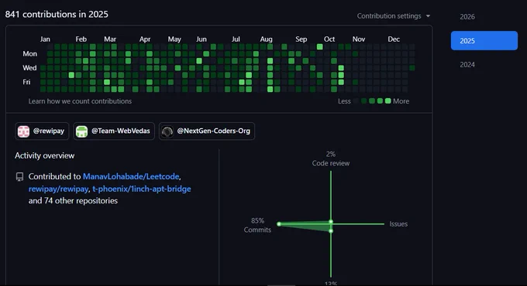Click the brightest legend square next to More
Screen dimensions: 527x286
(387, 101)
